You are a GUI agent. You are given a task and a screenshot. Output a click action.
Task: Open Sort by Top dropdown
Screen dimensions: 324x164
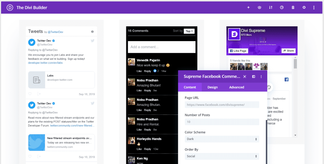(x=189, y=31)
